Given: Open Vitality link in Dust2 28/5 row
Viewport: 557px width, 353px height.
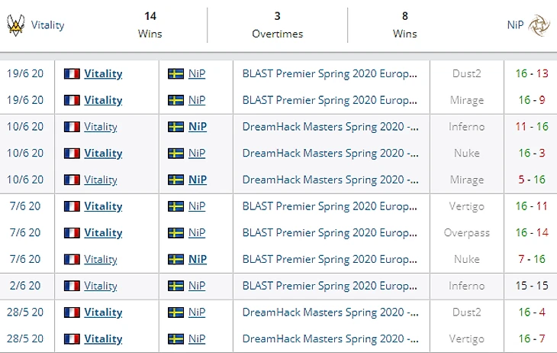Looking at the screenshot, I should tap(103, 313).
